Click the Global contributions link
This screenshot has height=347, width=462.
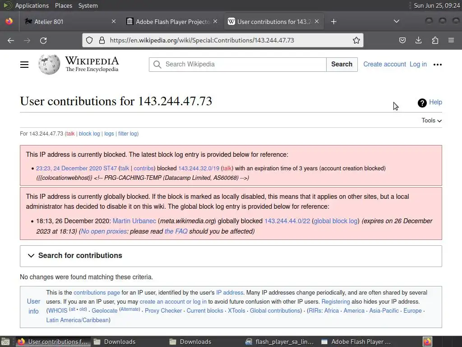[x=275, y=311]
